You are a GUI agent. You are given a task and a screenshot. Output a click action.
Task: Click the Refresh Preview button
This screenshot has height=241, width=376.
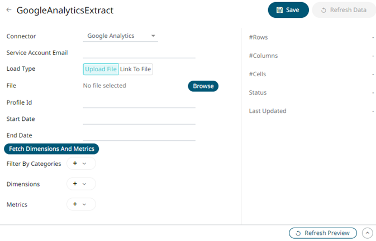pyautogui.click(x=323, y=233)
